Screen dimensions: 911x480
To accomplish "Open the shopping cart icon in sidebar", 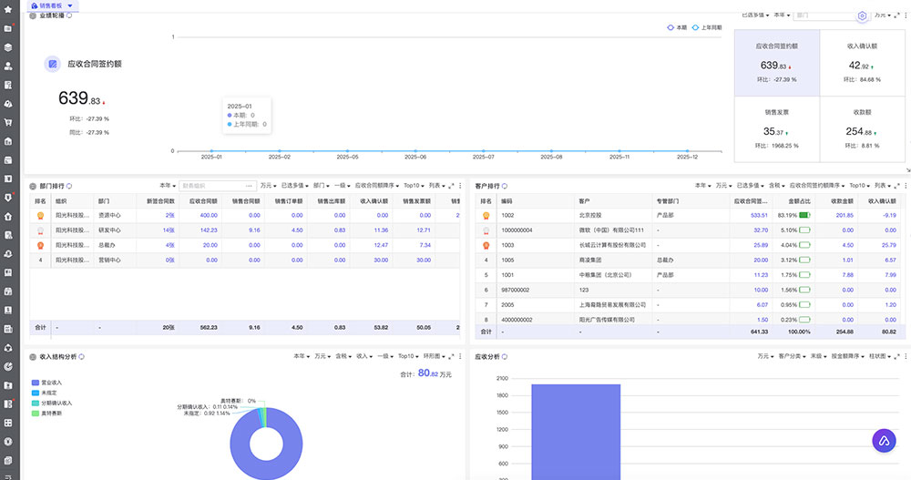I will (x=8, y=122).
